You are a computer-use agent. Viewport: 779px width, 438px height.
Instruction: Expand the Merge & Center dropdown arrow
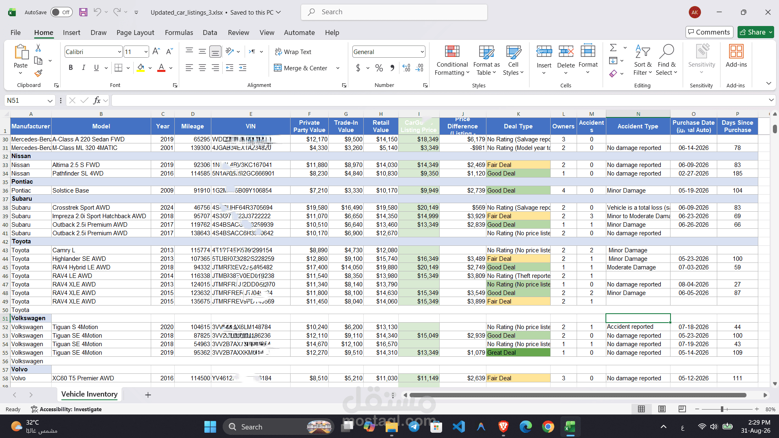pos(338,68)
